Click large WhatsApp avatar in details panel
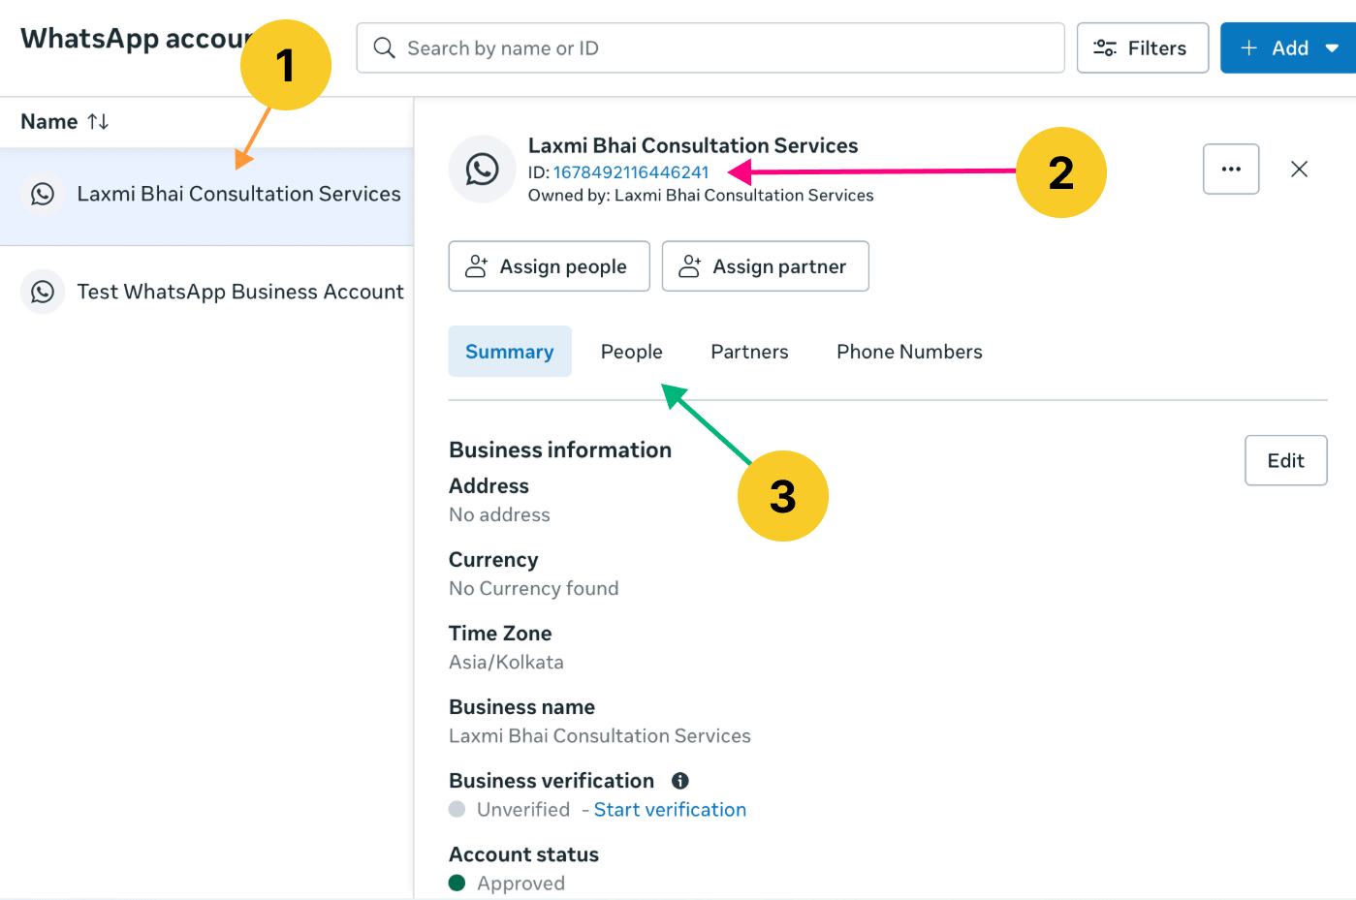Image resolution: width=1356 pixels, height=900 pixels. [x=482, y=170]
